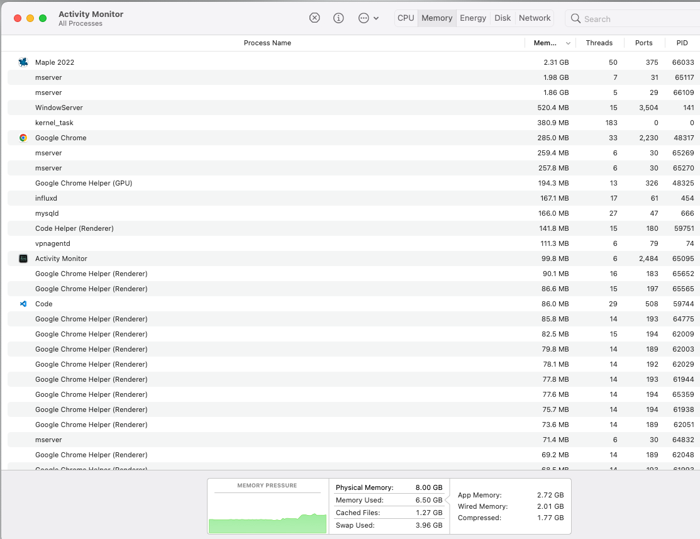Click the Activity Monitor row icon

point(23,258)
